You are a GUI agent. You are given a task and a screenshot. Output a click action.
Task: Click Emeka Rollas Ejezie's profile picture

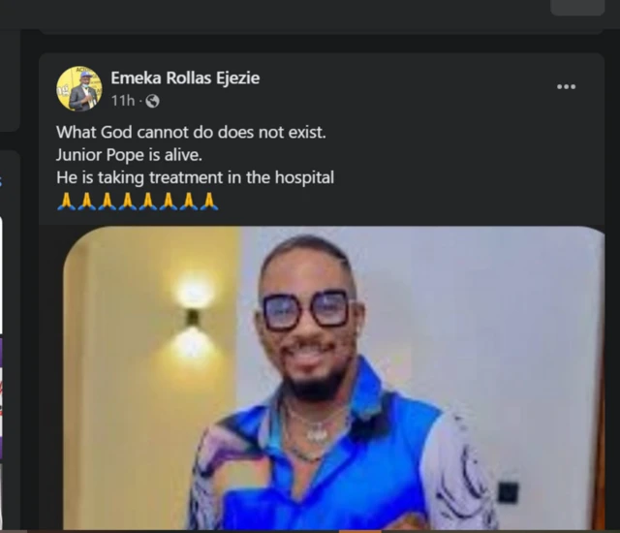[x=78, y=89]
